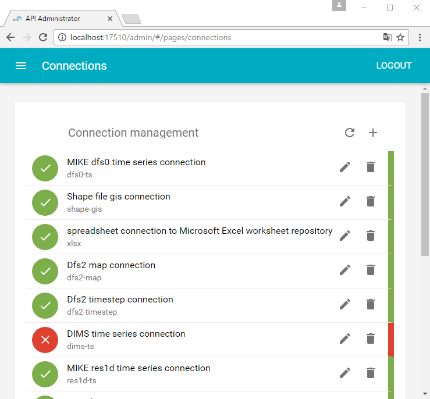Open the hamburger navigation menu
The height and width of the screenshot is (399, 430).
(21, 66)
